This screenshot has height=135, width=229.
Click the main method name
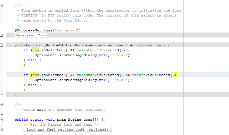(61, 120)
